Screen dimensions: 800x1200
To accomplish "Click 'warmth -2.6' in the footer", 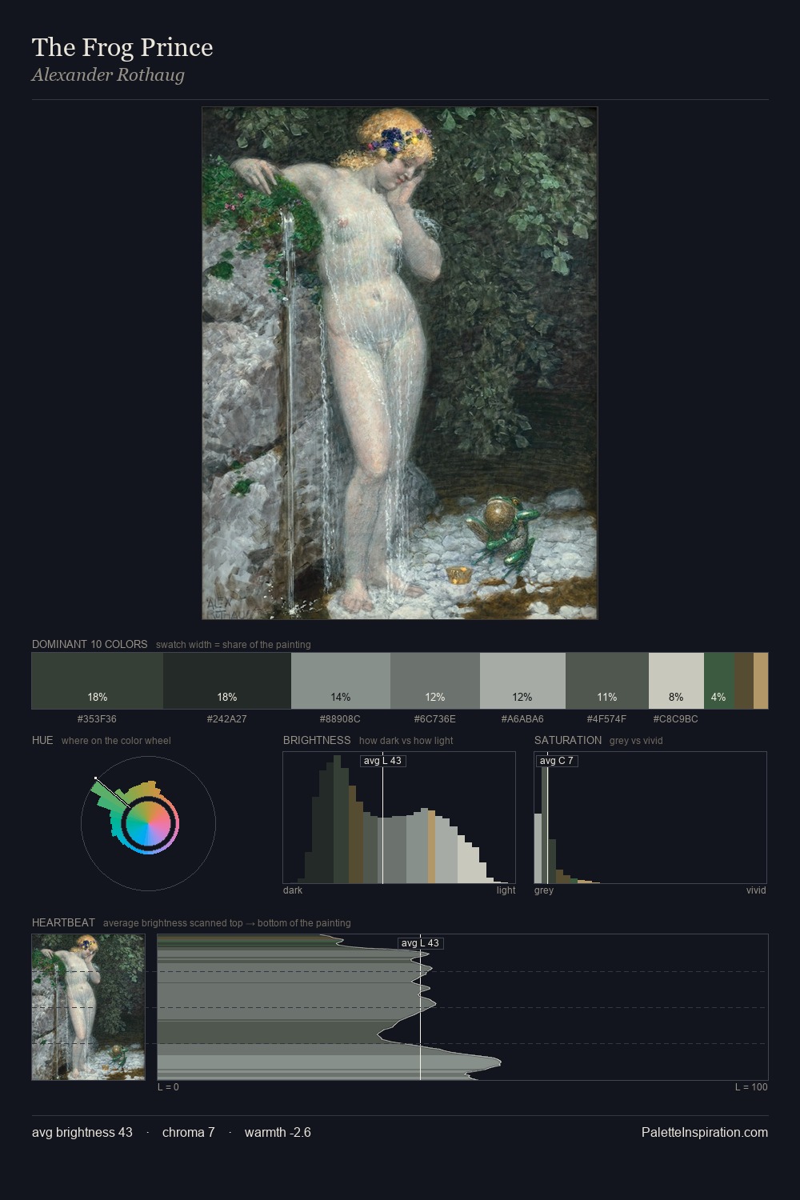I will click(278, 1132).
